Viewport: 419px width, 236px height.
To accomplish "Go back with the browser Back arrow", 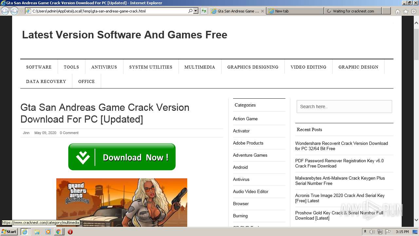I will [5, 11].
